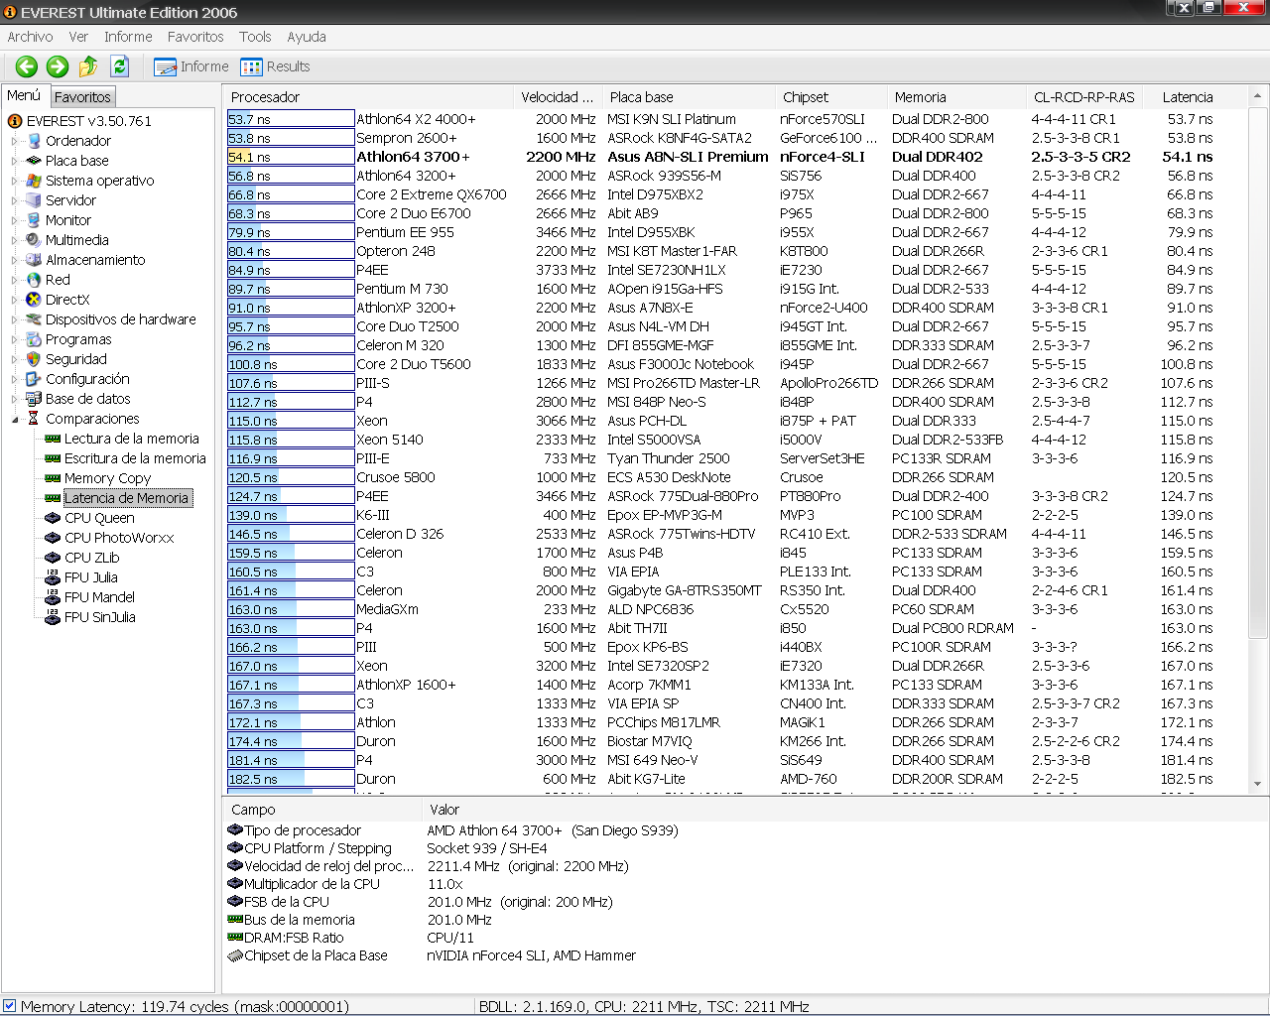Screen dimensions: 1270x1016
Task: Open Escritura de la memoria benchmark
Action: coord(135,458)
